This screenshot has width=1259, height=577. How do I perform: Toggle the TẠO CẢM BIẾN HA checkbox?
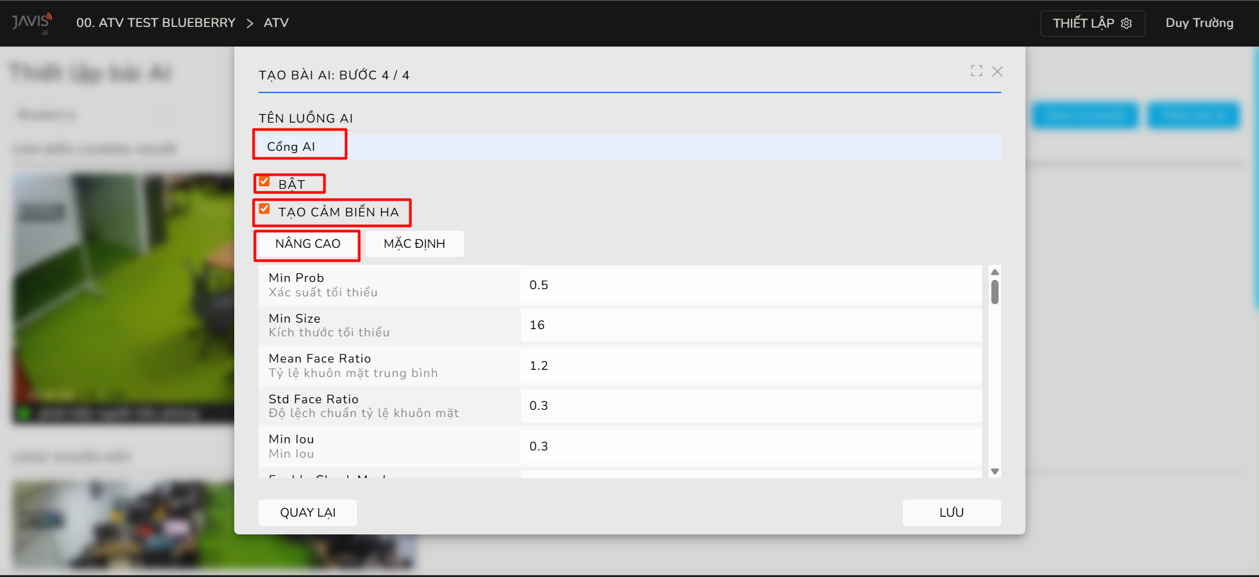[264, 209]
